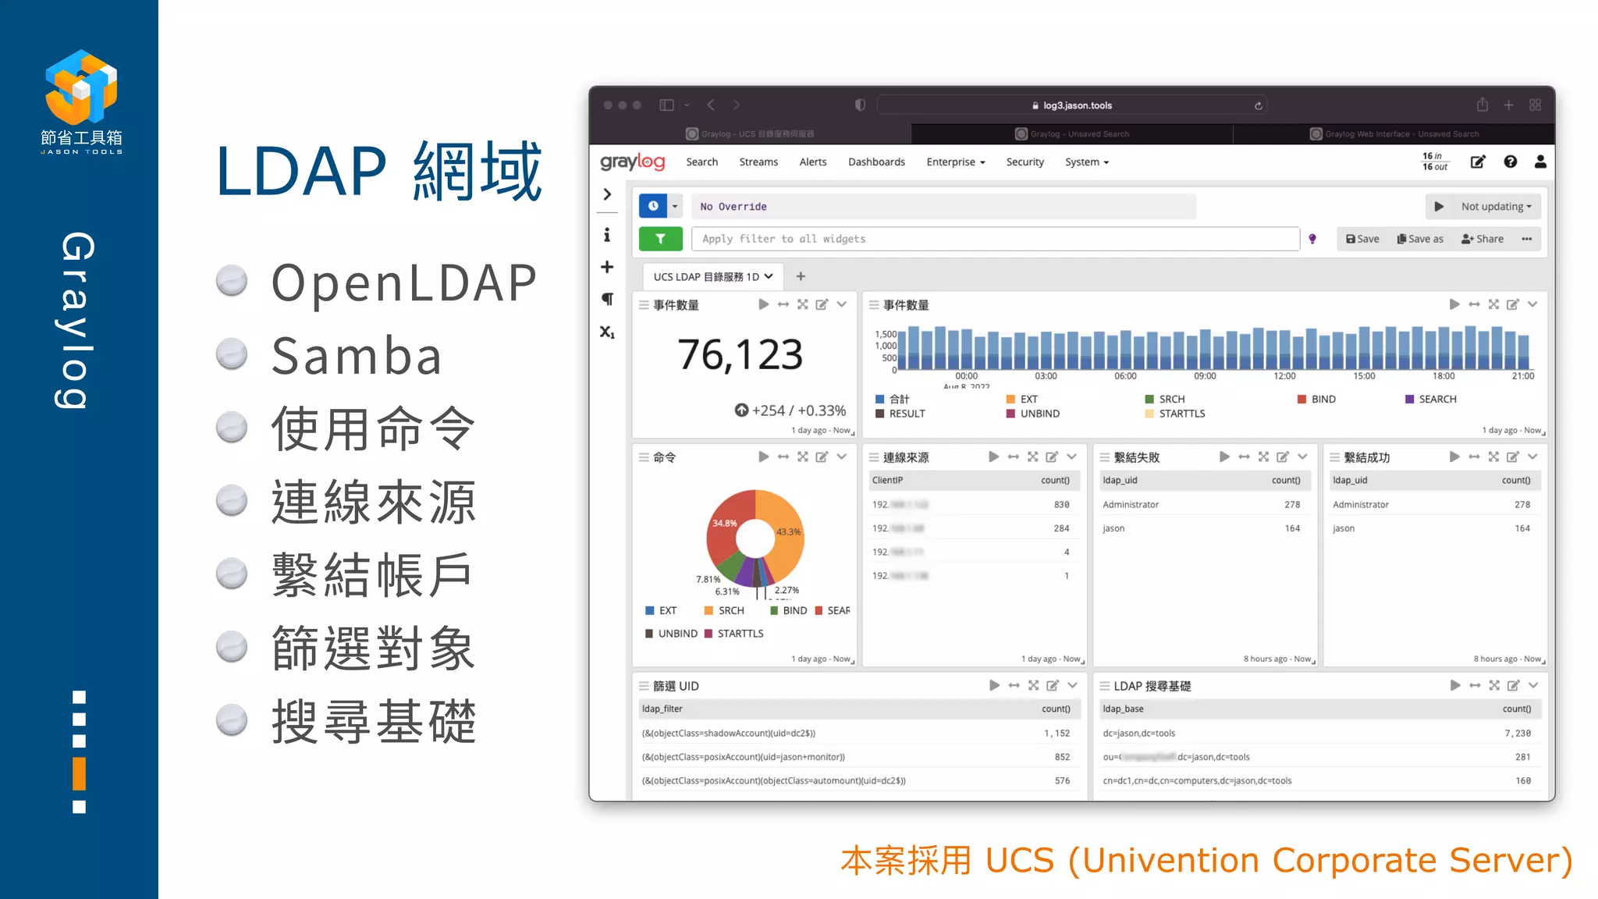Click fullscreen icon on LDAP 搜尋基礎 widget
The image size is (1598, 899).
pos(1494,685)
